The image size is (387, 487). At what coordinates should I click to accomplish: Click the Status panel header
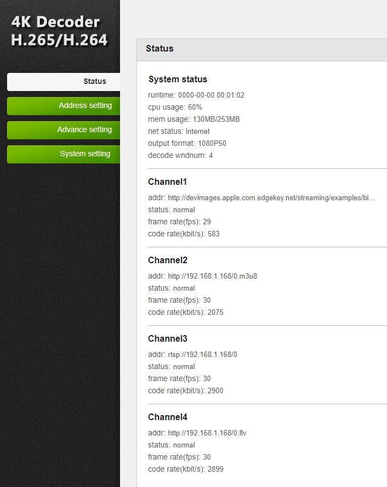[x=261, y=49]
